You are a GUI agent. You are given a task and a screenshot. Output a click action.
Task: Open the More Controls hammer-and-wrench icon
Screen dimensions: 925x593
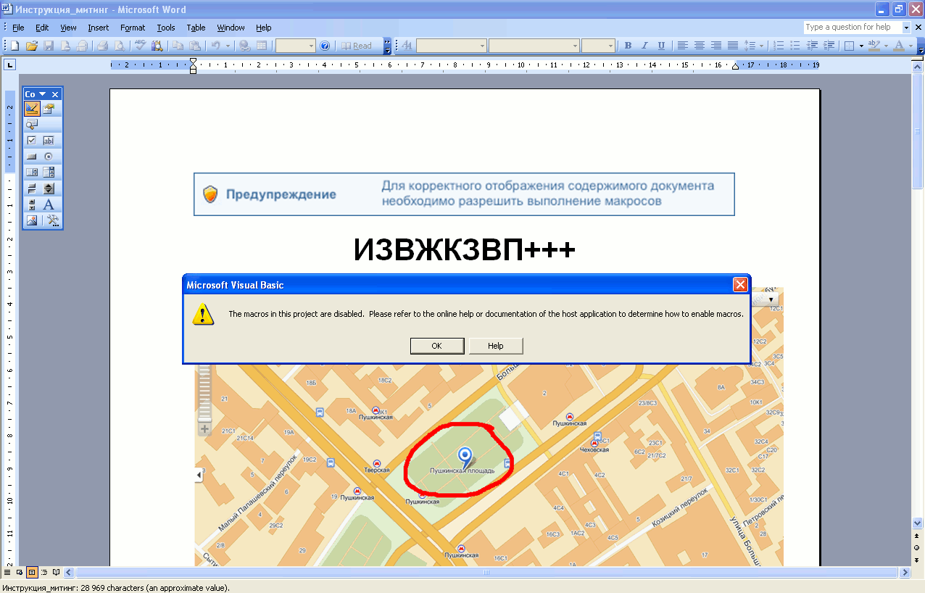pos(51,220)
